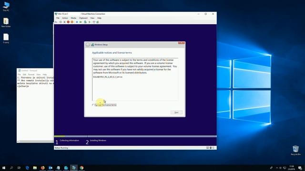Open the Action Center notifications icon

click(300, 168)
